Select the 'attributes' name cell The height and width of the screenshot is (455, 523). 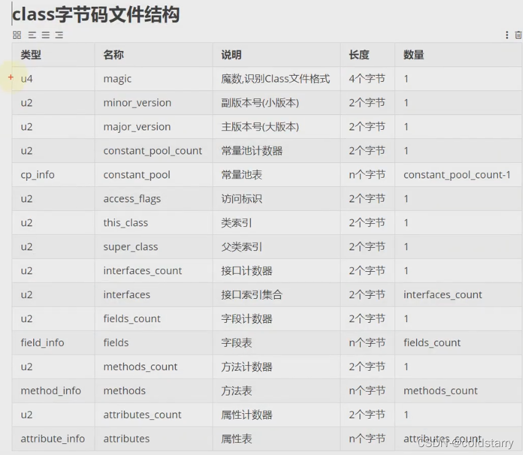coord(127,439)
